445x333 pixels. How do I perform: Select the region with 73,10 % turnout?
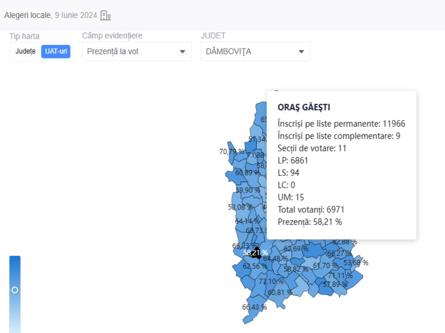point(271,281)
